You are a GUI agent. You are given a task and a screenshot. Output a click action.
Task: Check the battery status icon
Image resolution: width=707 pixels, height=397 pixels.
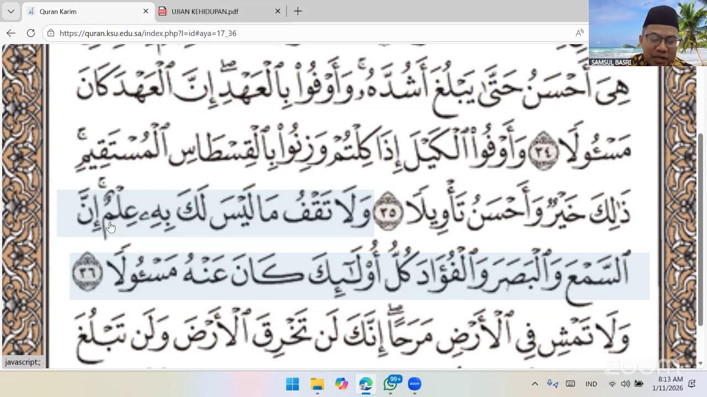(x=639, y=384)
